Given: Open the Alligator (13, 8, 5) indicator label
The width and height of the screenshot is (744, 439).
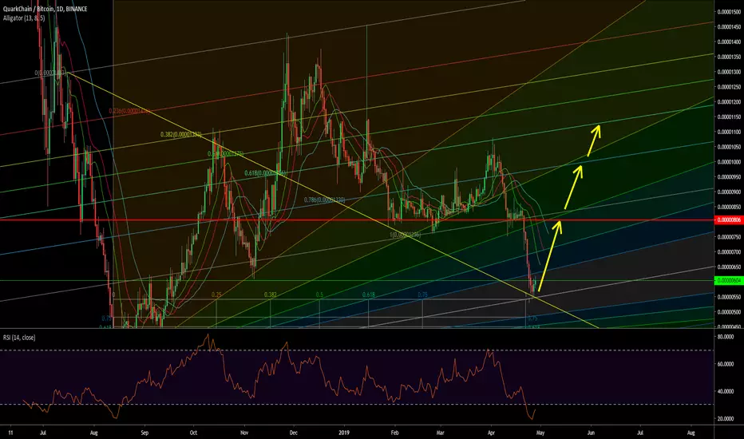Looking at the screenshot, I should click(x=24, y=18).
